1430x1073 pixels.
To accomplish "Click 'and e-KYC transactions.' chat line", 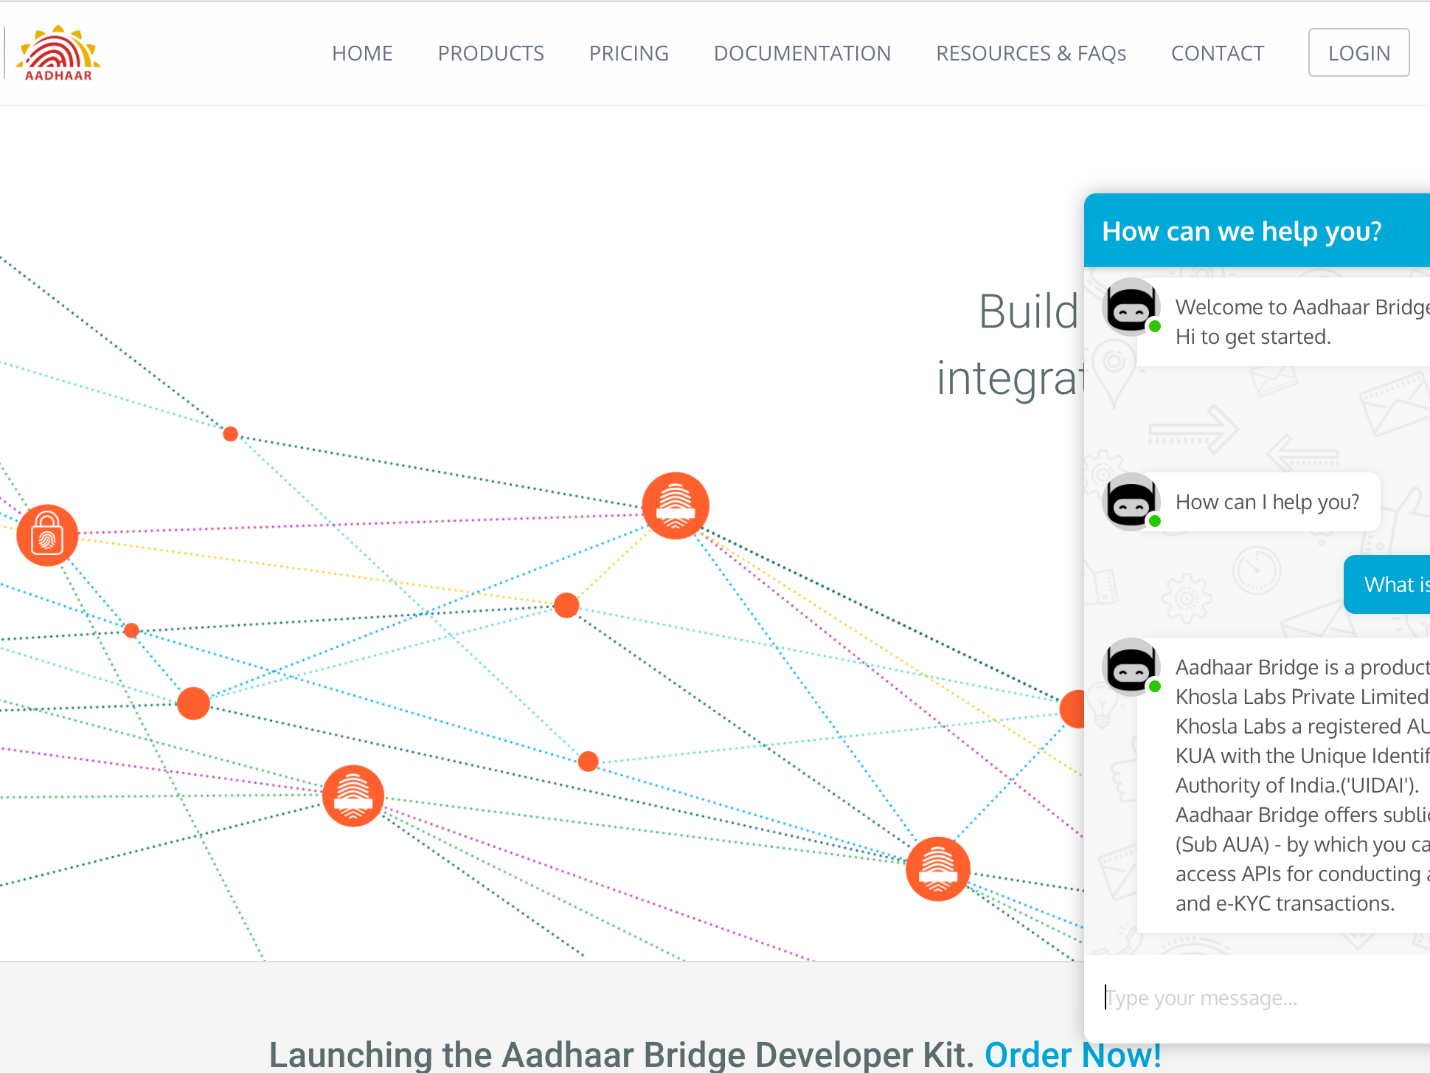I will tap(1285, 903).
